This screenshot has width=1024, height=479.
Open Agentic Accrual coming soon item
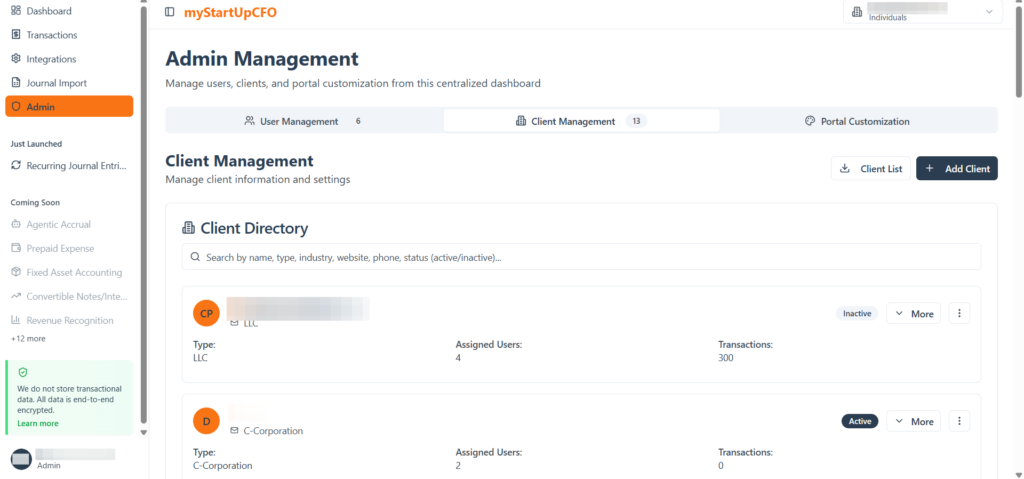(x=69, y=224)
